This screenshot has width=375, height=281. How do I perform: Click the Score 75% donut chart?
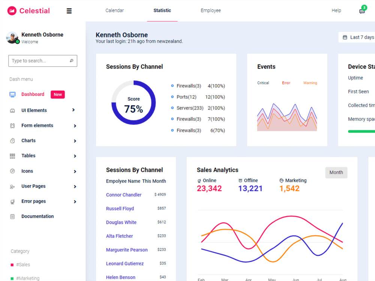133,103
